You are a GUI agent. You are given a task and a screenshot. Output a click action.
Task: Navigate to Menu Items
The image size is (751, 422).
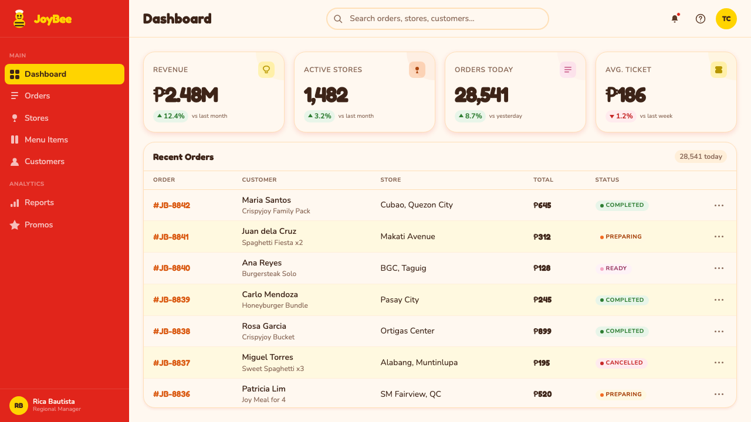click(x=65, y=140)
